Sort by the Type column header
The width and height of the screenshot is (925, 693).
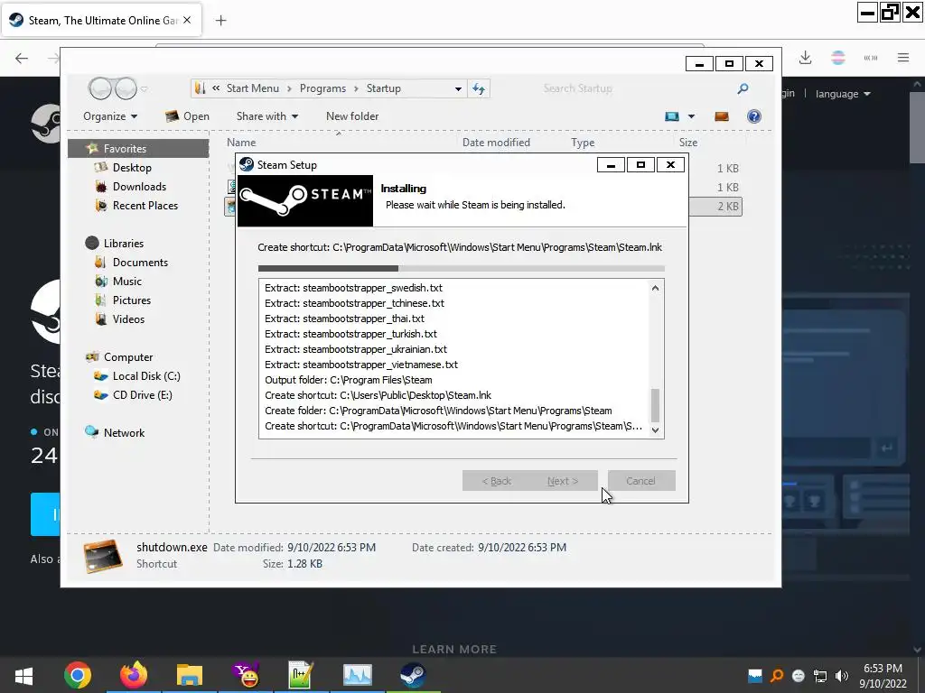(583, 142)
